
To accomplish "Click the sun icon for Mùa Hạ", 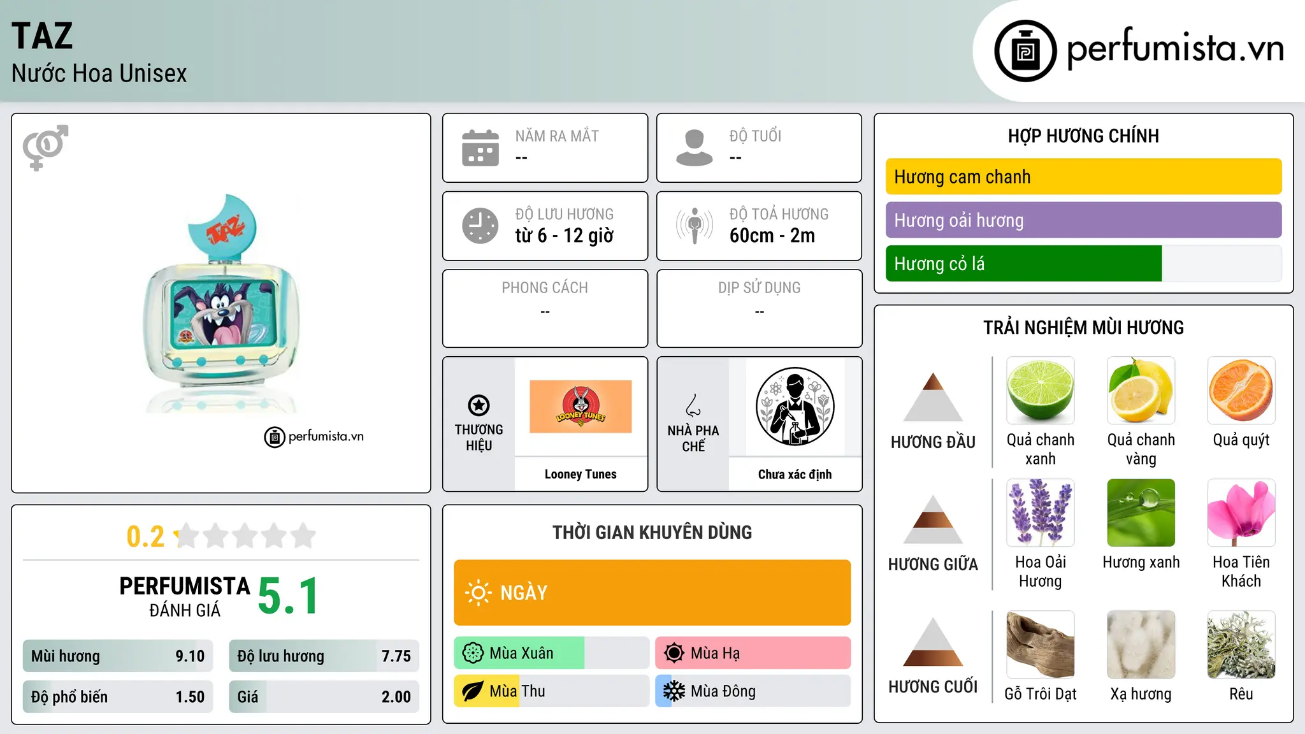I will [x=674, y=653].
